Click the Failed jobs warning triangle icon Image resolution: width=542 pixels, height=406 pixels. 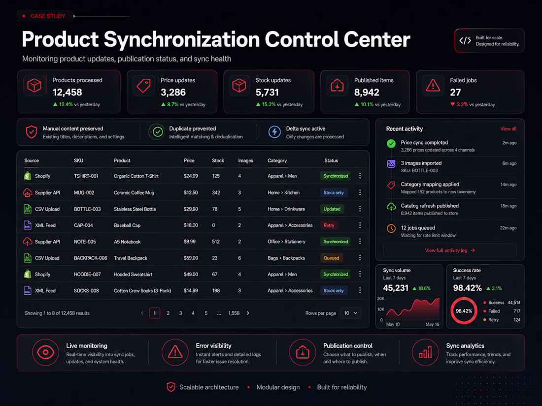(433, 85)
